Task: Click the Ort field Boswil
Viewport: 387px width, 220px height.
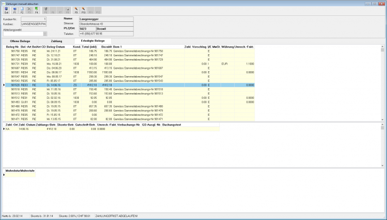Action: [115, 29]
